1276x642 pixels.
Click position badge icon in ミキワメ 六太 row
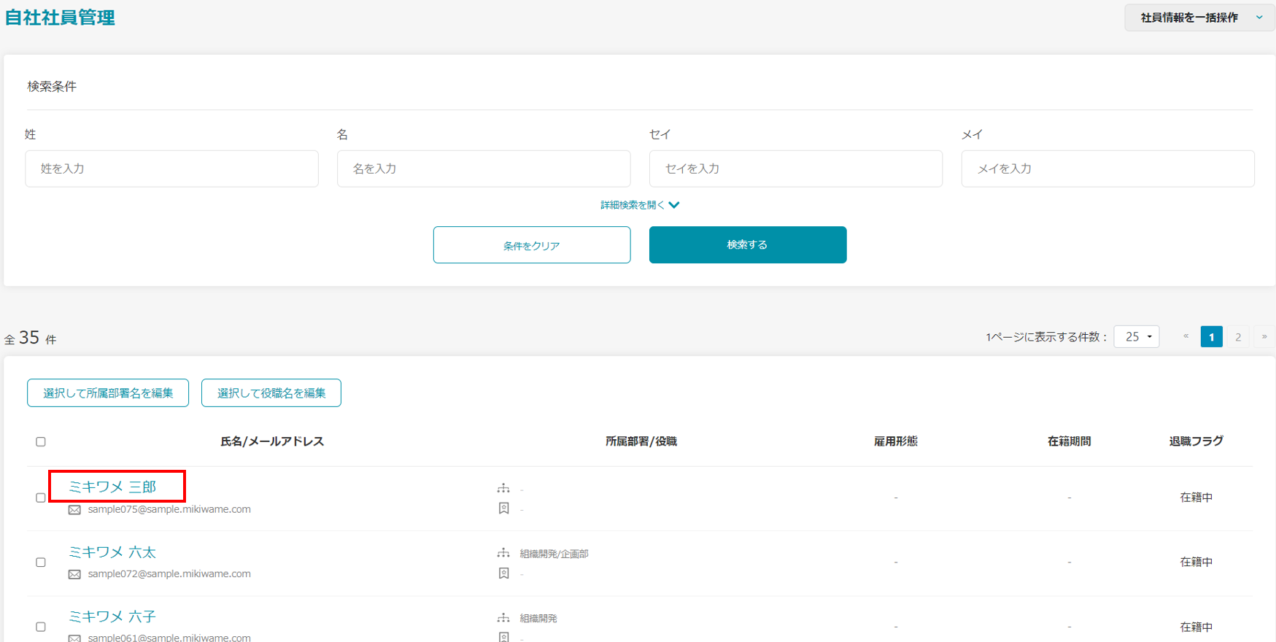coord(503,573)
